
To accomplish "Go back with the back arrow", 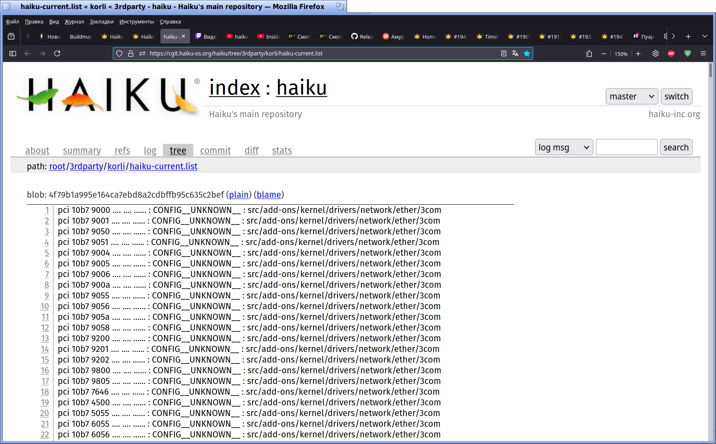I will (28, 53).
